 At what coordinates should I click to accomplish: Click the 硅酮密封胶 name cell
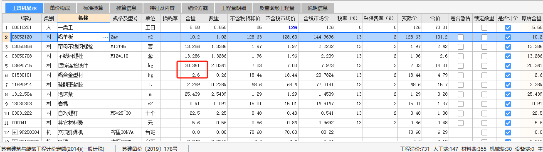click(83, 84)
